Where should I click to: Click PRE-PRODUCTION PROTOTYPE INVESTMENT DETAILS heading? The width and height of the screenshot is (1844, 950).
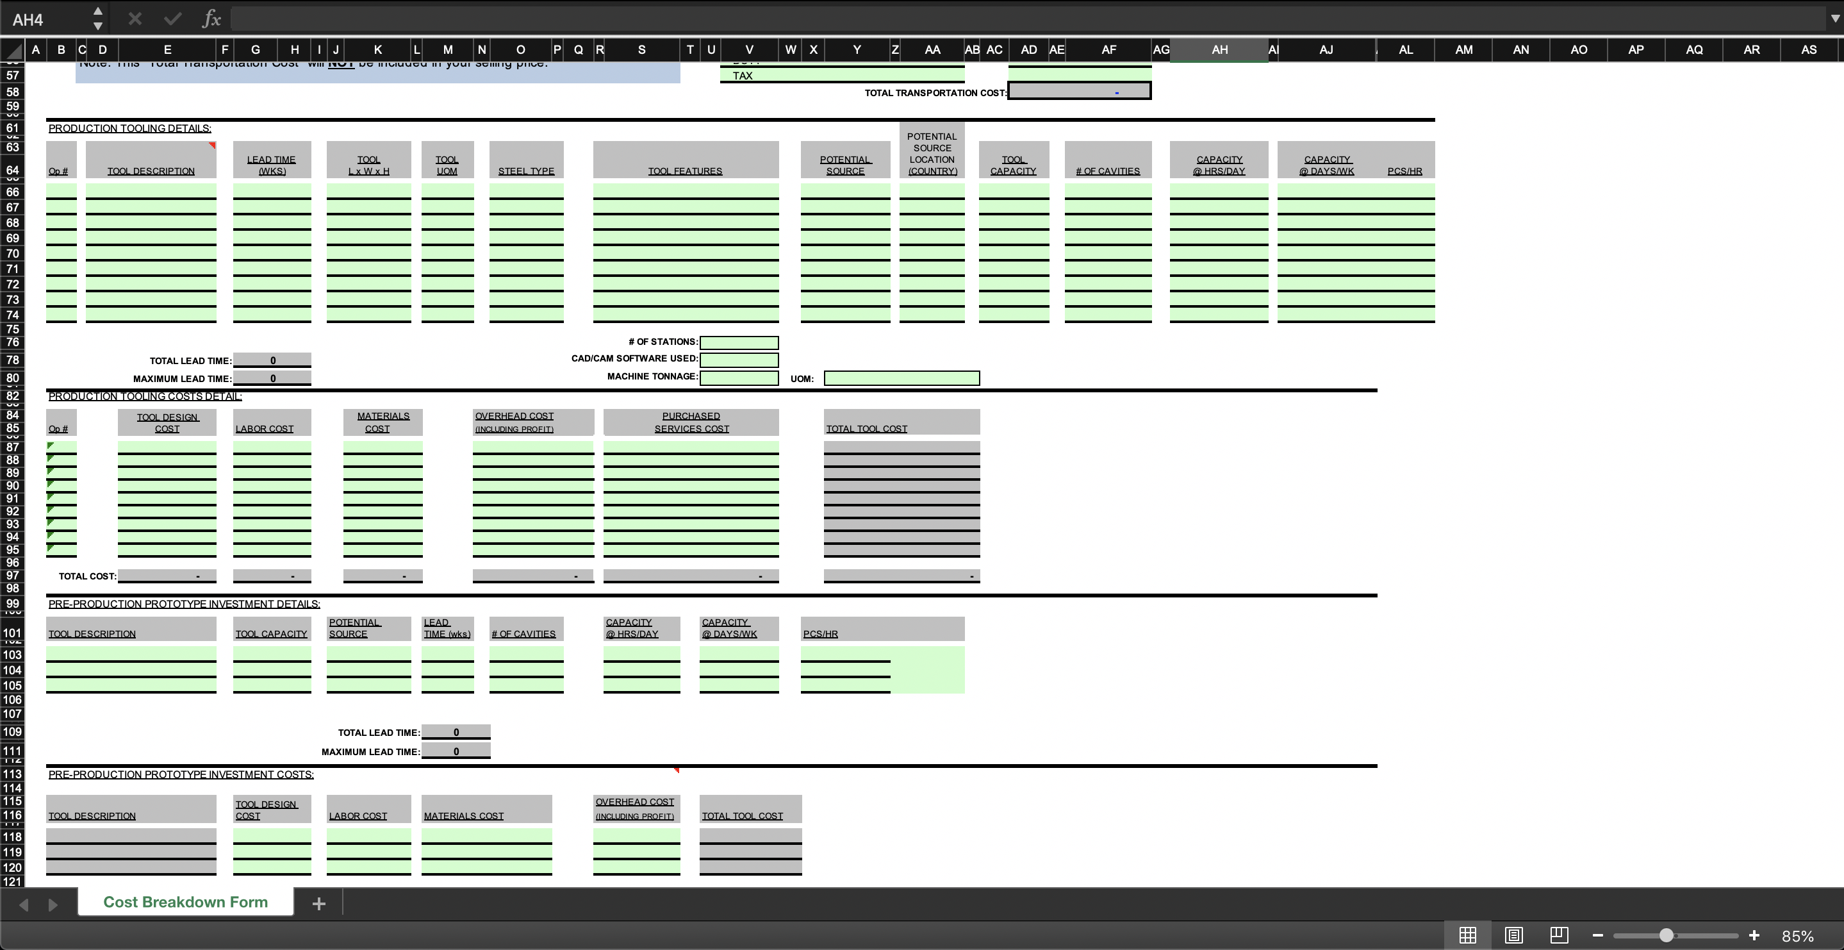[184, 604]
